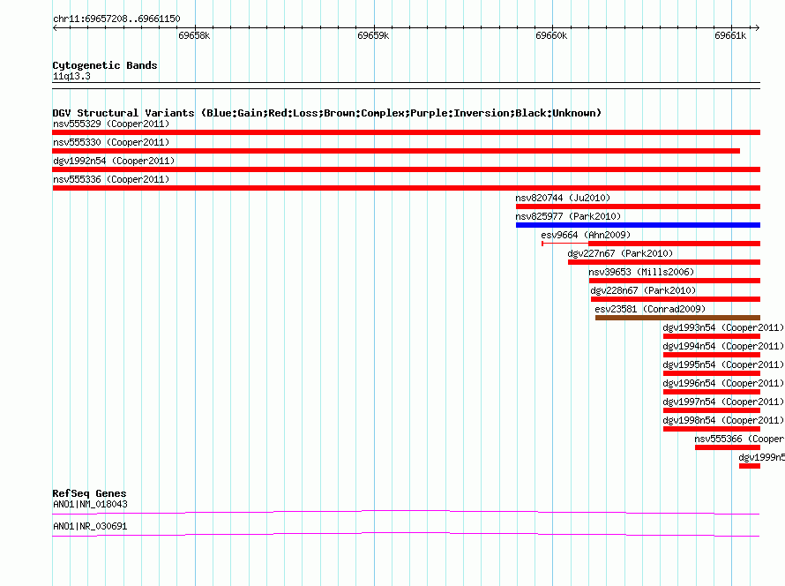Image resolution: width=785 pixels, height=586 pixels.
Task: Click the esv9664 (Ahn2009) label
Action: click(x=586, y=235)
